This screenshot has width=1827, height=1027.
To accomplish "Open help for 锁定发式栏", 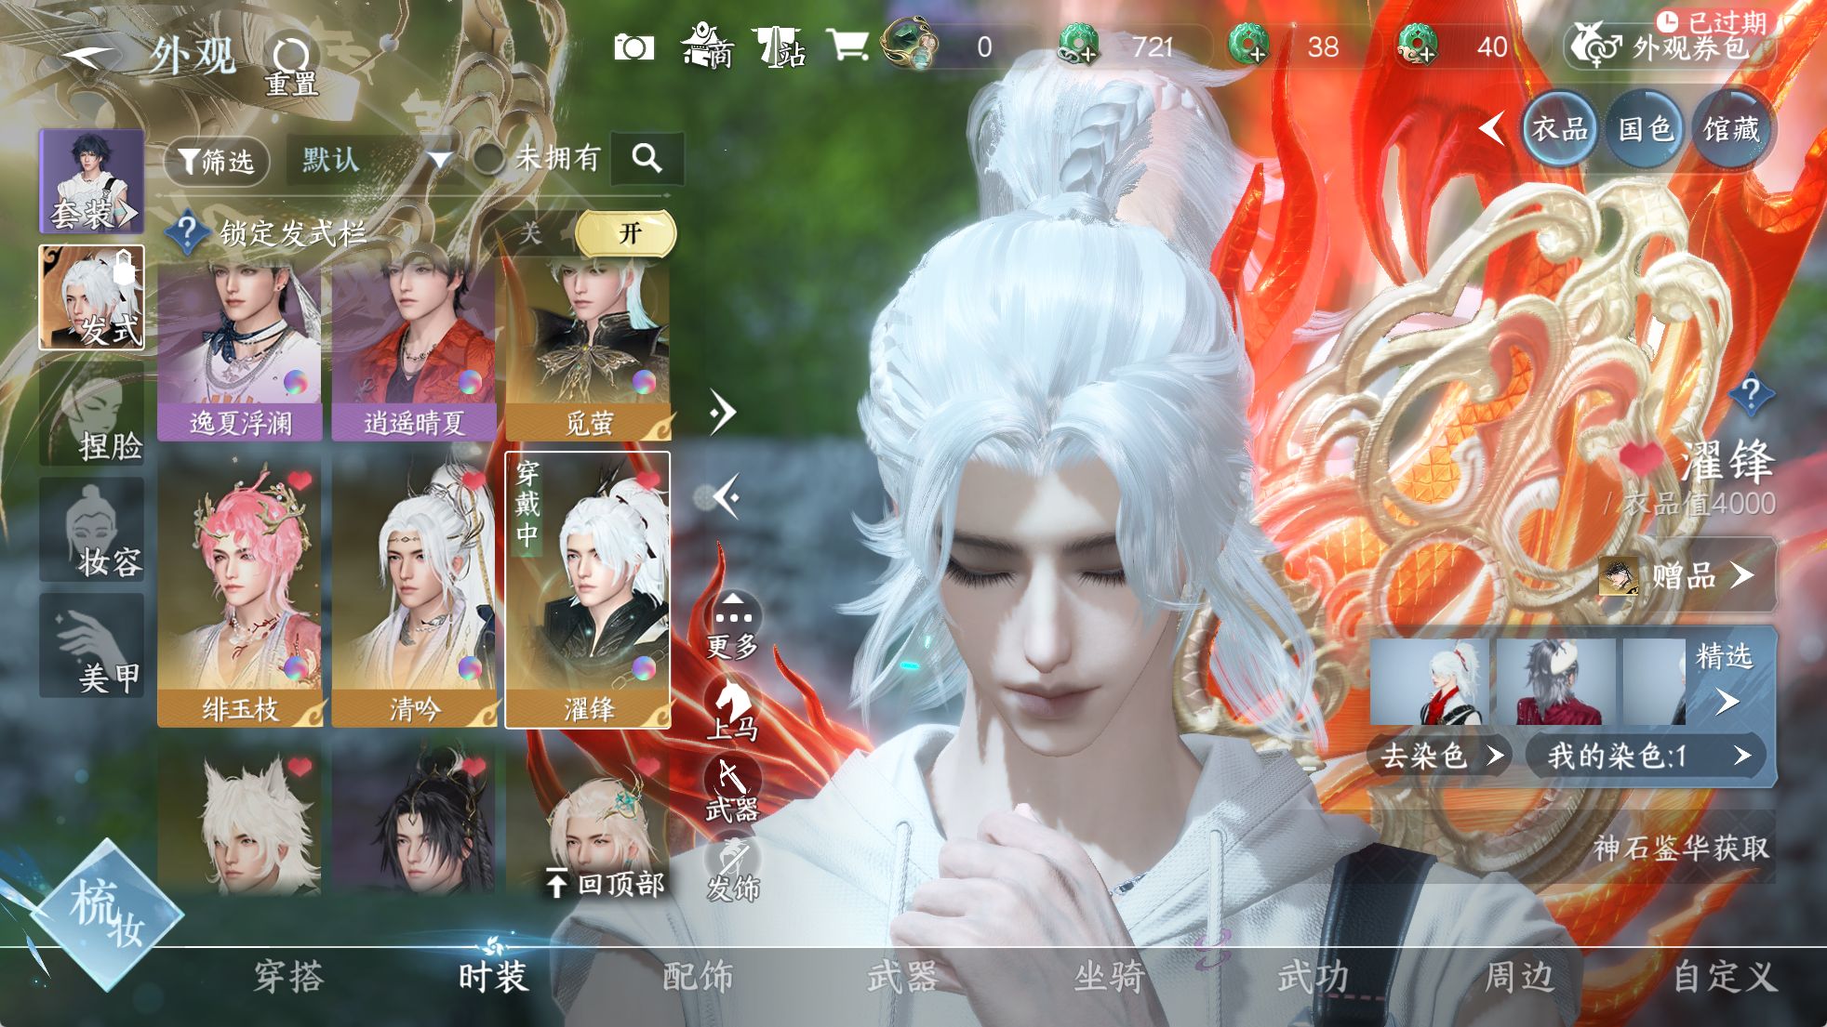I will [x=186, y=230].
